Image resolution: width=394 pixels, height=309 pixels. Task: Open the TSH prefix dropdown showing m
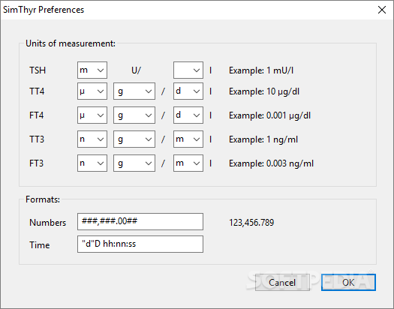tap(92, 70)
